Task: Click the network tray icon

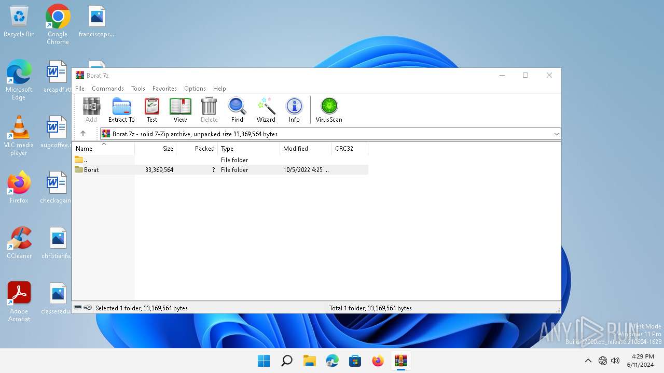Action: coord(603,361)
